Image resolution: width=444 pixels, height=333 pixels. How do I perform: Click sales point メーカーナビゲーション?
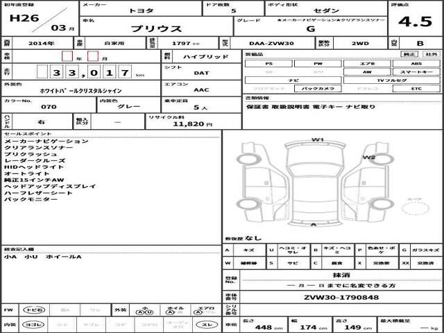46,141
